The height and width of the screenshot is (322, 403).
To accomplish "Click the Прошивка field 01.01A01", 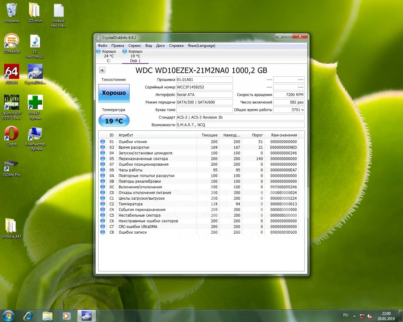I will tap(204, 80).
